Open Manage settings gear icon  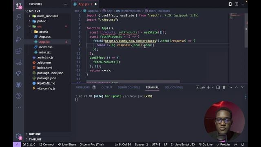pyautogui.click(x=18, y=136)
